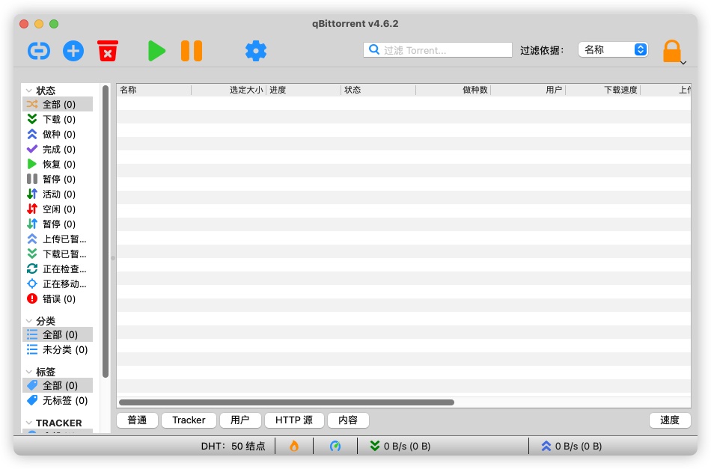Select the 正在检查... status filter
Screen dimensions: 711x469
point(58,269)
